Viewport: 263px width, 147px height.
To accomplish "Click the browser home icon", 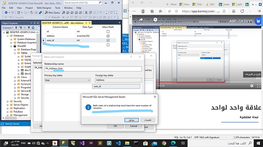I will point(234,11).
